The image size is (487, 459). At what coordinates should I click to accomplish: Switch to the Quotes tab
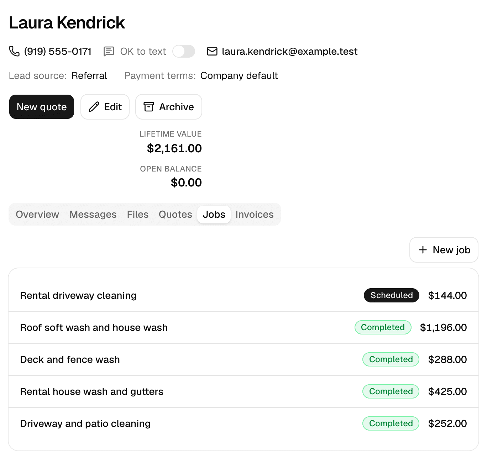pos(176,214)
